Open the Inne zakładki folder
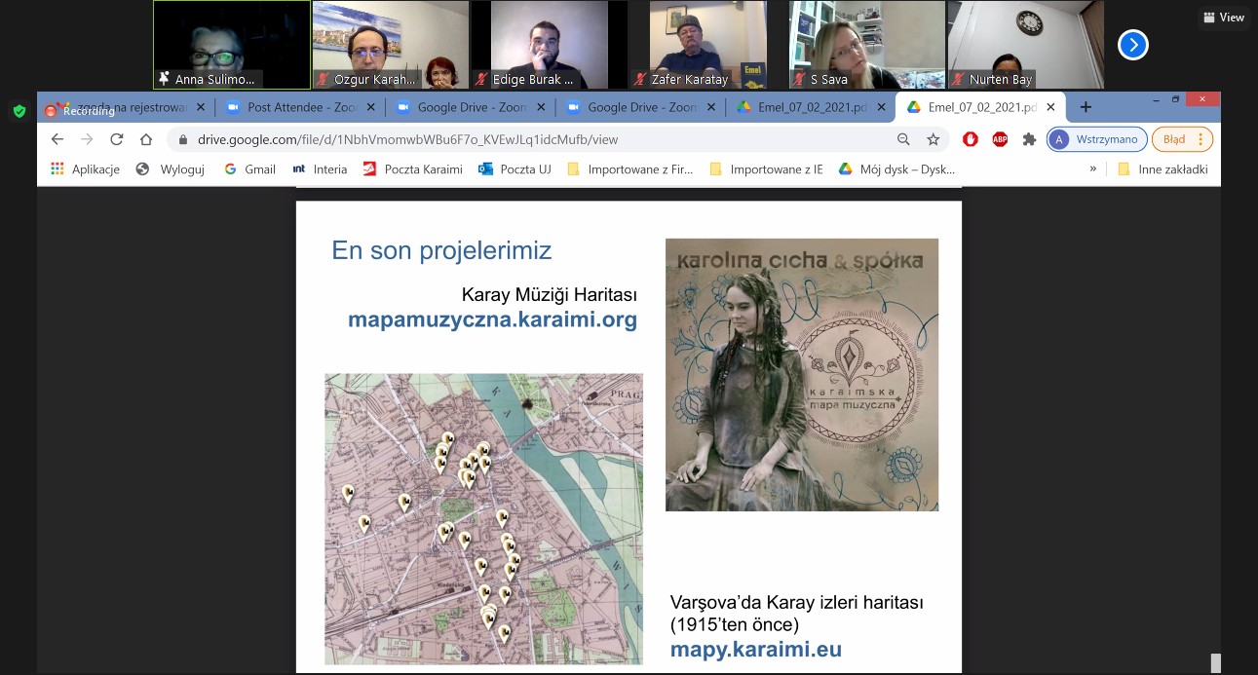This screenshot has height=675, width=1258. [x=1163, y=169]
